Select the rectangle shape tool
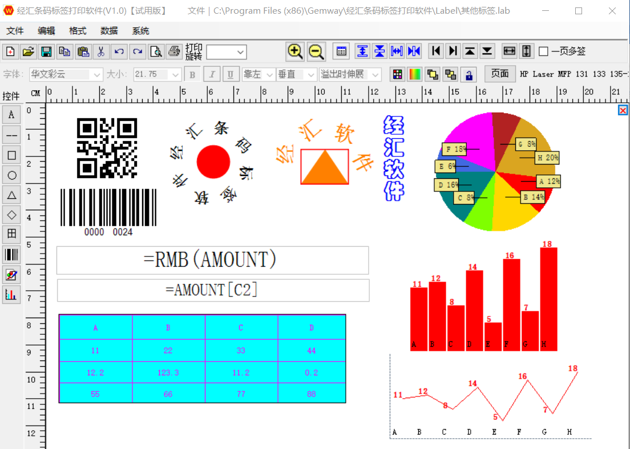Image resolution: width=630 pixels, height=449 pixels. (x=11, y=155)
